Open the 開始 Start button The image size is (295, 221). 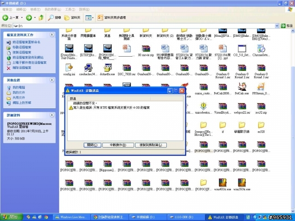coord(11,217)
